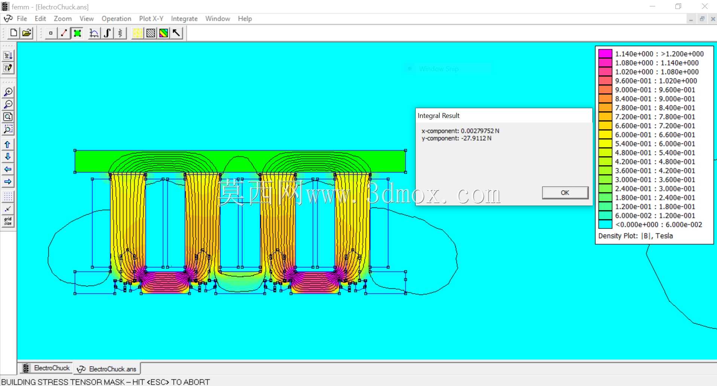Open the Integrate menu
The image size is (717, 386).
[x=184, y=19]
